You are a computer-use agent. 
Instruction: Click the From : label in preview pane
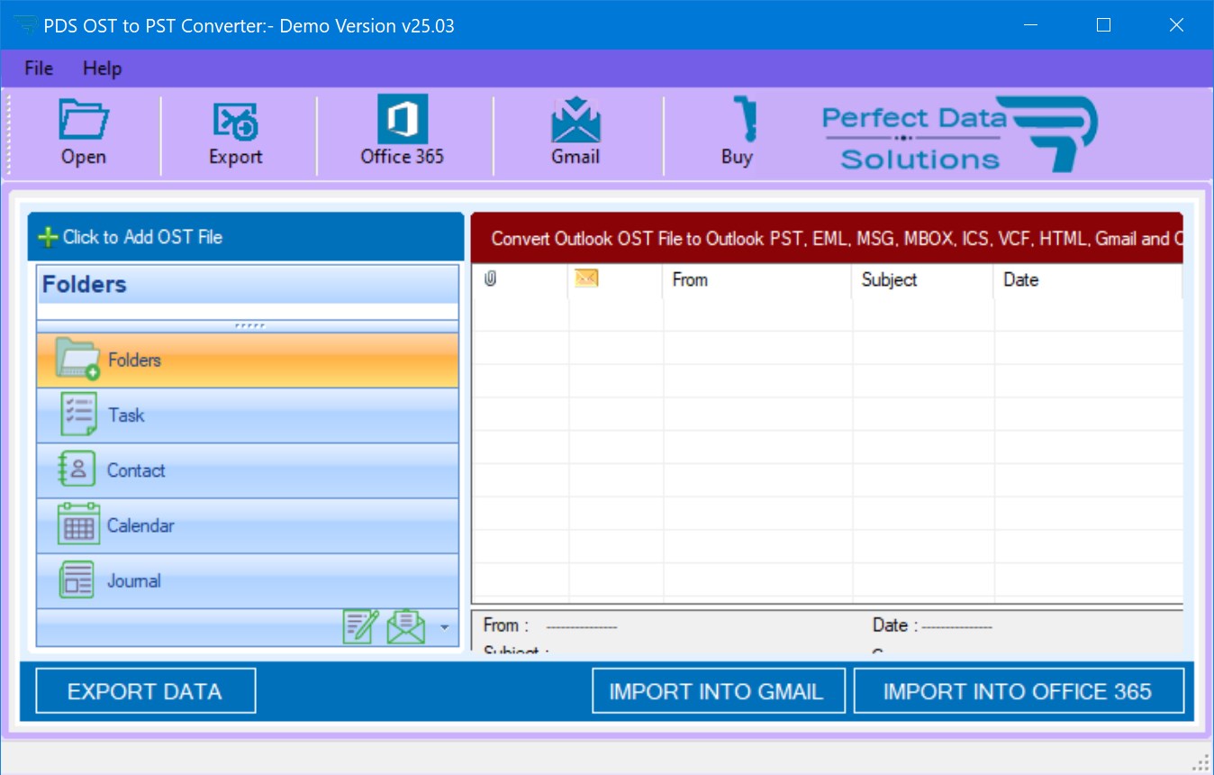click(505, 625)
